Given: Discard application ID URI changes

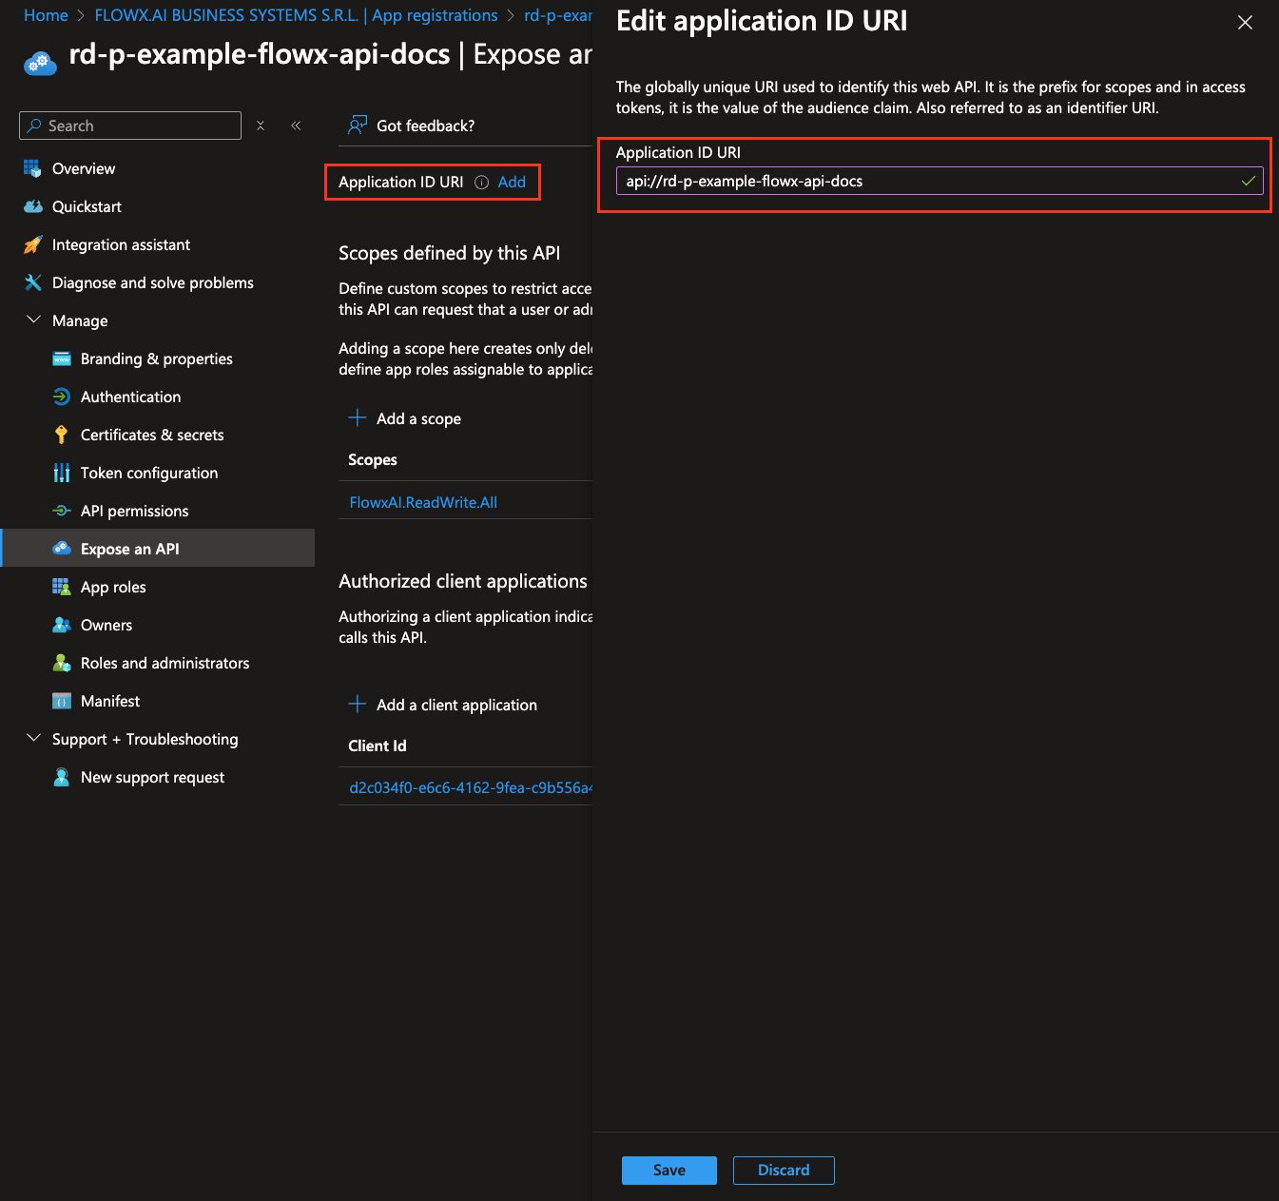Looking at the screenshot, I should [x=784, y=1171].
